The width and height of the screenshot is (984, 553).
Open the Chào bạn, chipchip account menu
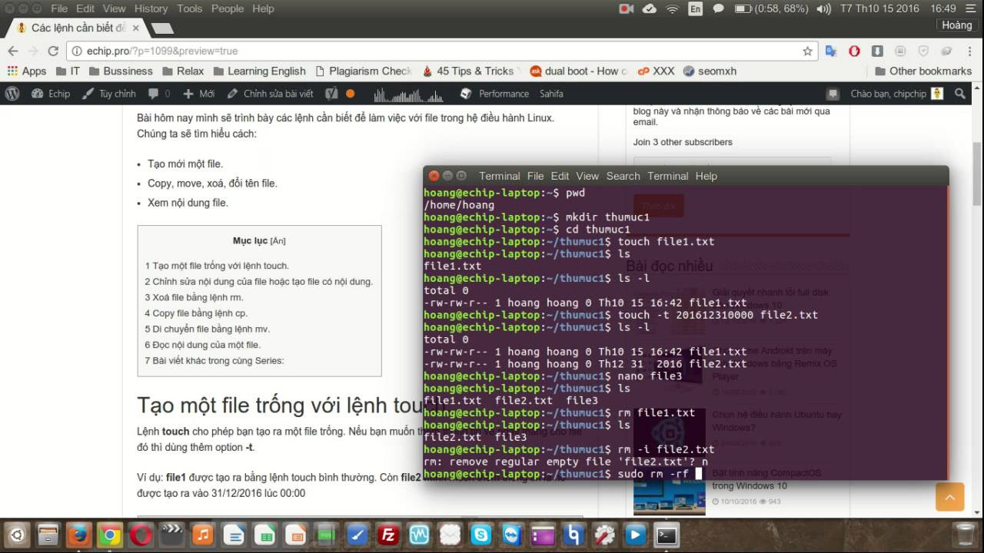pyautogui.click(x=896, y=94)
